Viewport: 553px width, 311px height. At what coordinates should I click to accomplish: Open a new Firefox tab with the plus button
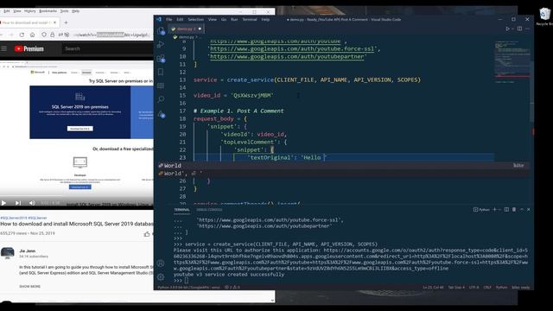(x=66, y=22)
